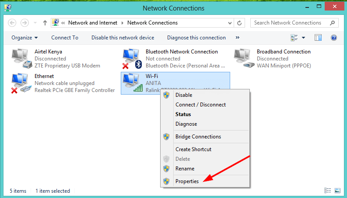The height and width of the screenshot is (198, 347).
Task: Open the Organize menu
Action: [x=25, y=38]
